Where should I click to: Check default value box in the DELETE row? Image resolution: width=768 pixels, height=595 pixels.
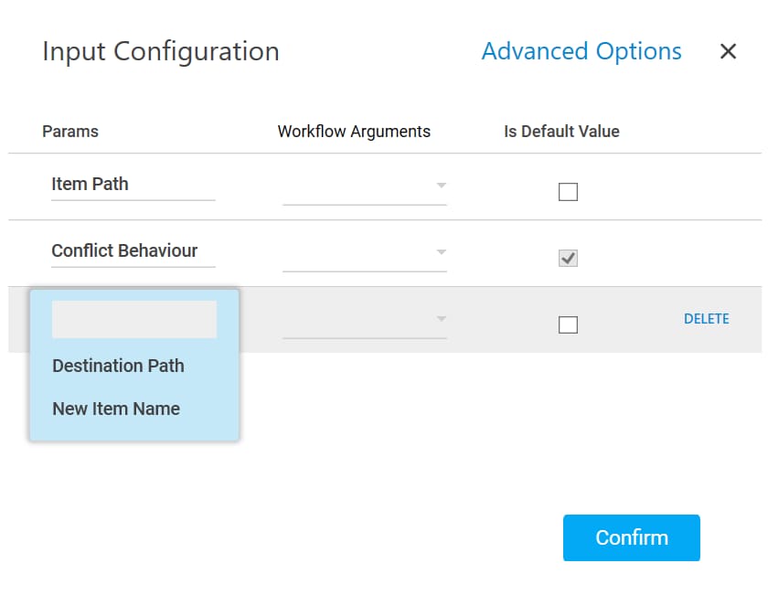click(x=568, y=324)
